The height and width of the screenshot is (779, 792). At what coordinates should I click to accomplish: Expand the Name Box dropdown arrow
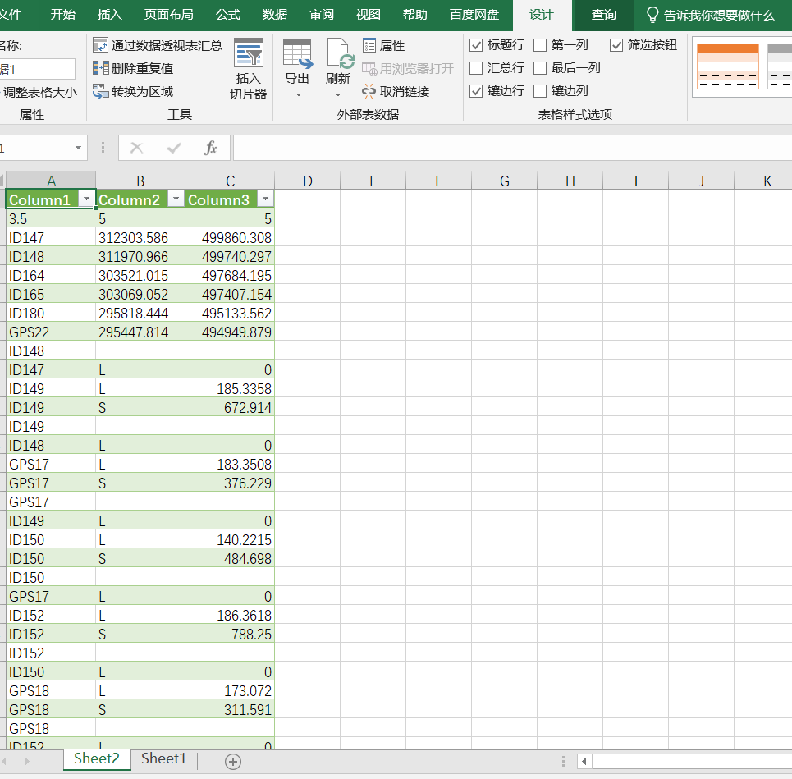point(79,148)
